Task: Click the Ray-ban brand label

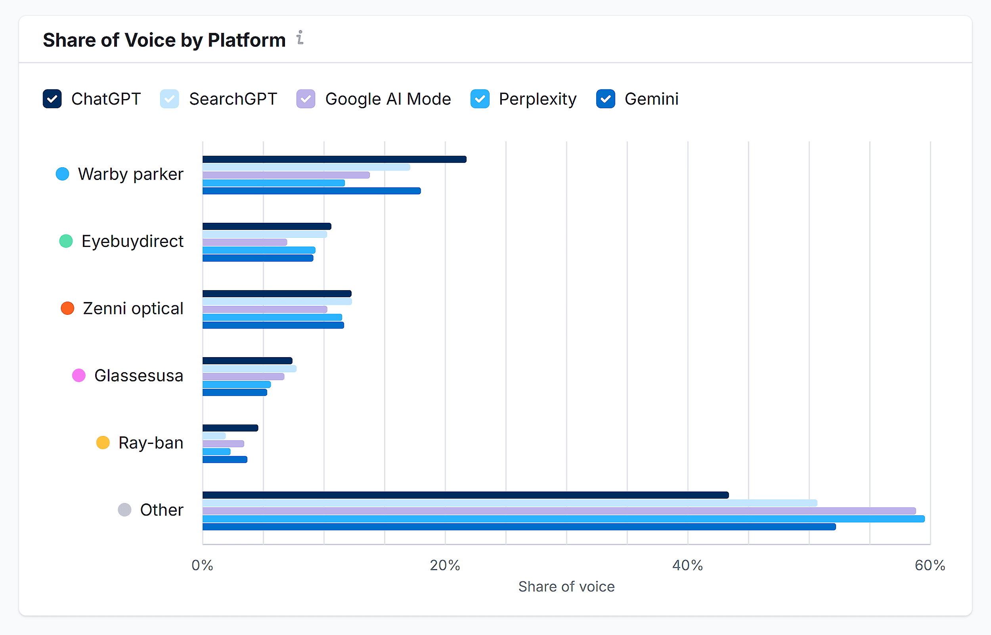Action: point(151,443)
